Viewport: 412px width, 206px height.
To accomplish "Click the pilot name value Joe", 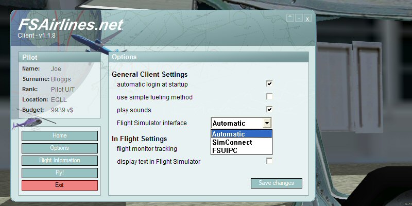I will click(x=56, y=69).
